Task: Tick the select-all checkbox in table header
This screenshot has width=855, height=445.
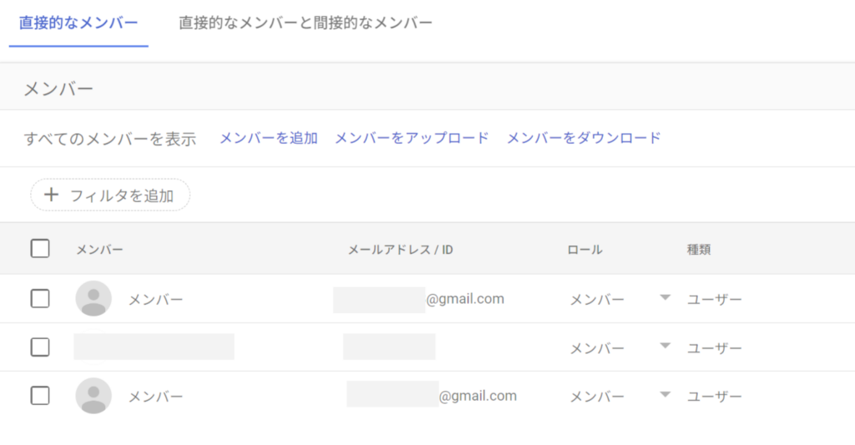Action: (x=40, y=249)
